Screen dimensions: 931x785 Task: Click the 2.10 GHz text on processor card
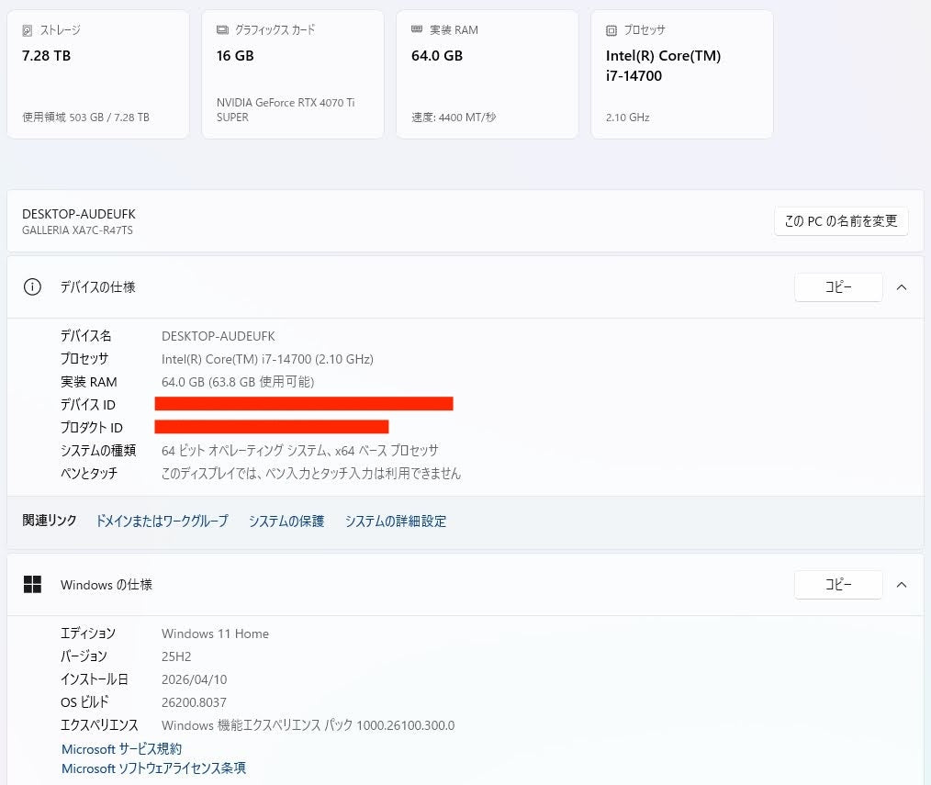point(628,118)
